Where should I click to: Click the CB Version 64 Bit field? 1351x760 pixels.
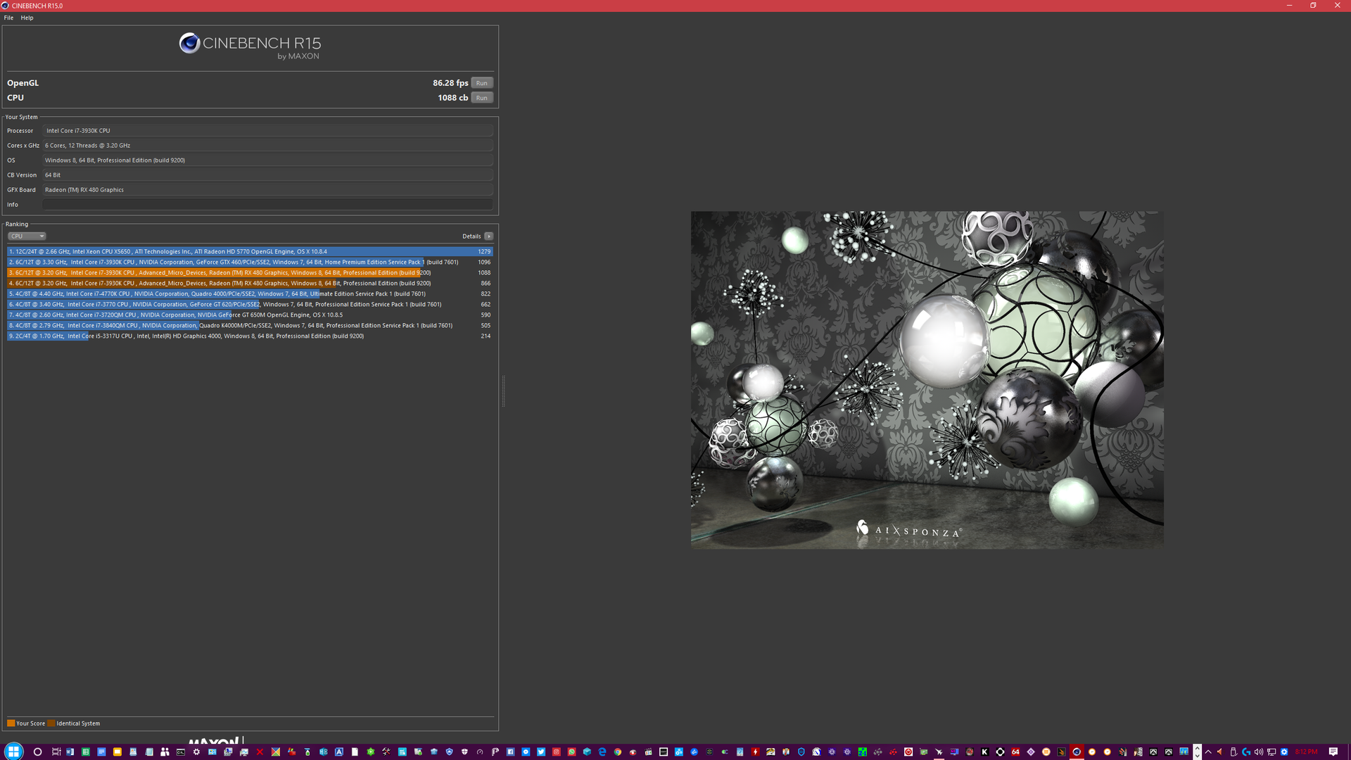267,175
